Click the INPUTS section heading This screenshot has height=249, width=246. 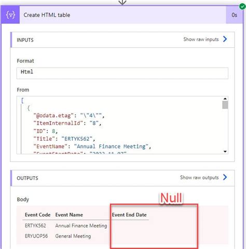(x=25, y=40)
